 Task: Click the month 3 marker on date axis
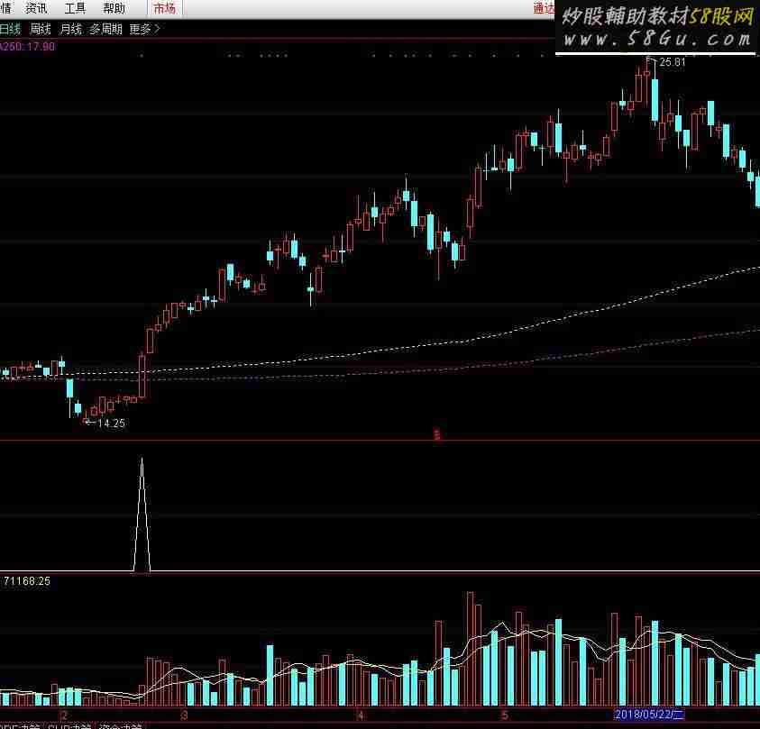click(x=184, y=715)
